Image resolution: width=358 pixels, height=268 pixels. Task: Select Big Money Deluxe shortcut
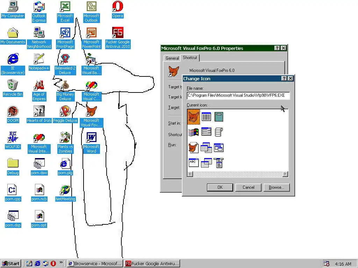click(65, 90)
